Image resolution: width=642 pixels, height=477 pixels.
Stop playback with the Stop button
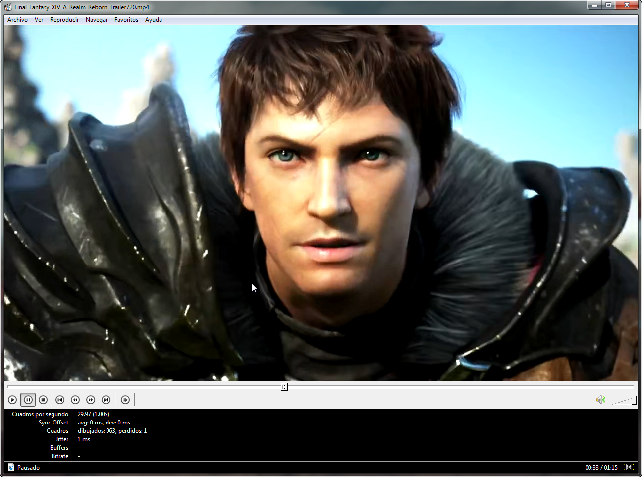43,400
